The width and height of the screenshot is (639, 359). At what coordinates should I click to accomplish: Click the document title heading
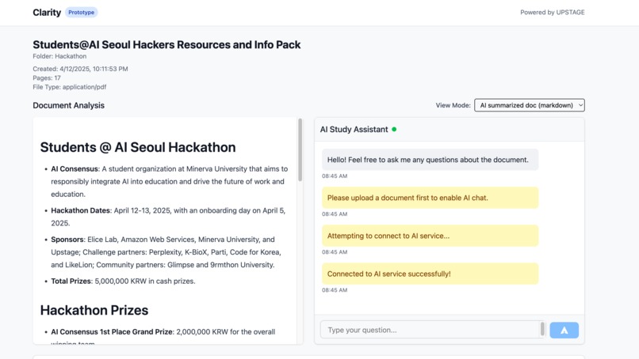(x=166, y=45)
